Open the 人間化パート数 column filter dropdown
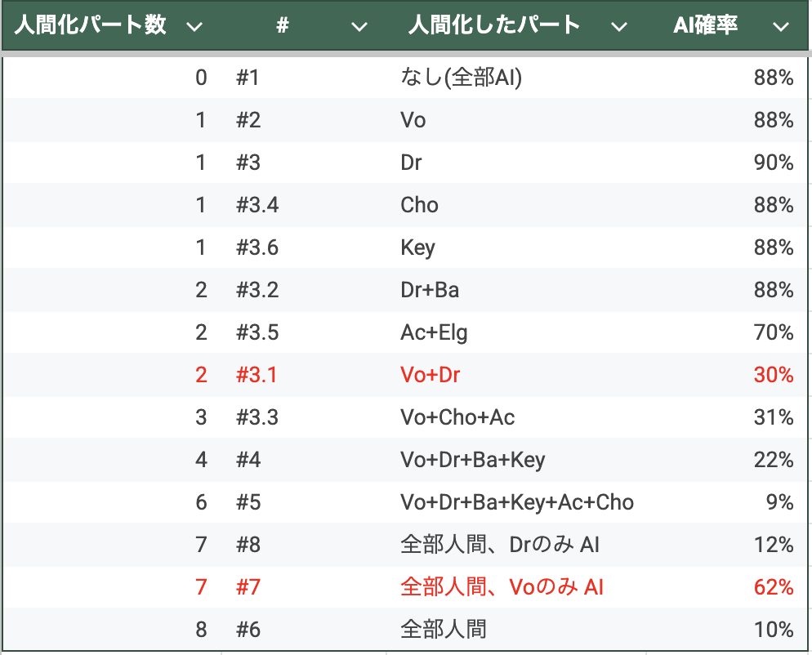This screenshot has width=812, height=655. (194, 26)
